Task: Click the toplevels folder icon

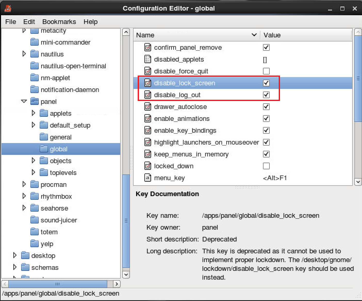Action: pos(44,172)
